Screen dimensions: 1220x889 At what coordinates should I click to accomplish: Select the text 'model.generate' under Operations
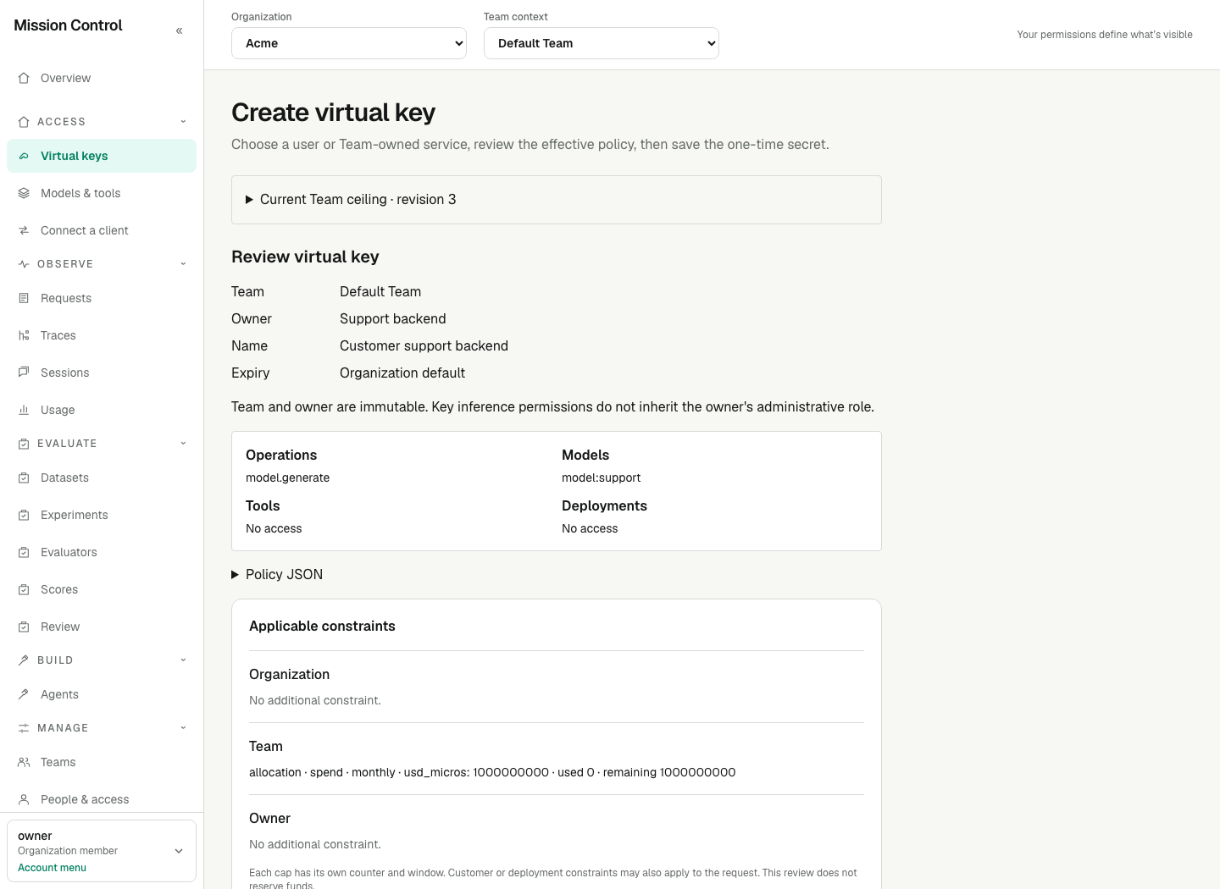click(x=287, y=478)
